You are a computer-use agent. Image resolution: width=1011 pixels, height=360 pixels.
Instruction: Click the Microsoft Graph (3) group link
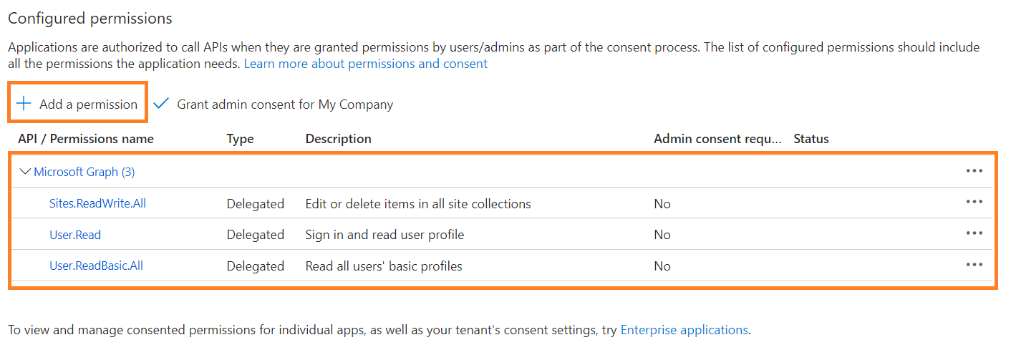pos(84,172)
